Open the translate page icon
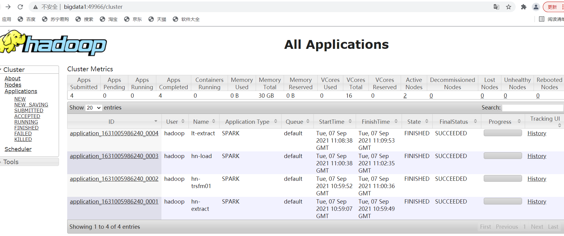This screenshot has width=564, height=236. [x=497, y=7]
